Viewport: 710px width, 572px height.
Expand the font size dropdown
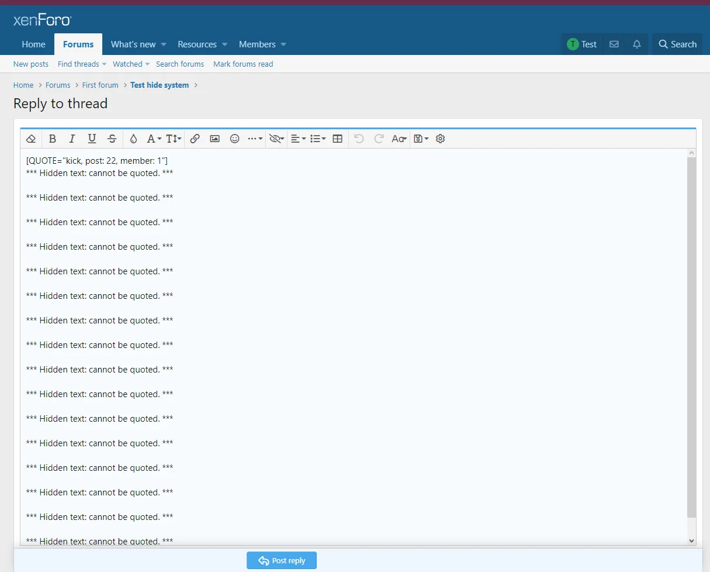[x=174, y=139]
